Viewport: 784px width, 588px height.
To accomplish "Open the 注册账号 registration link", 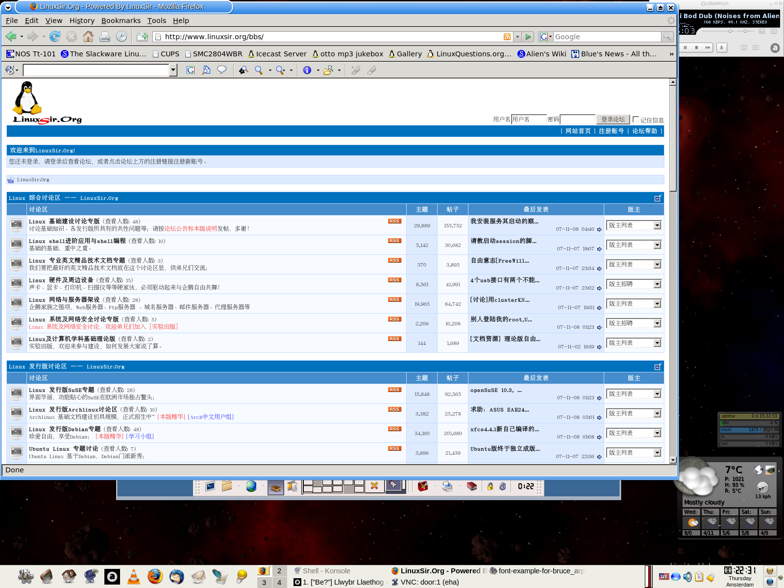I will (x=611, y=131).
